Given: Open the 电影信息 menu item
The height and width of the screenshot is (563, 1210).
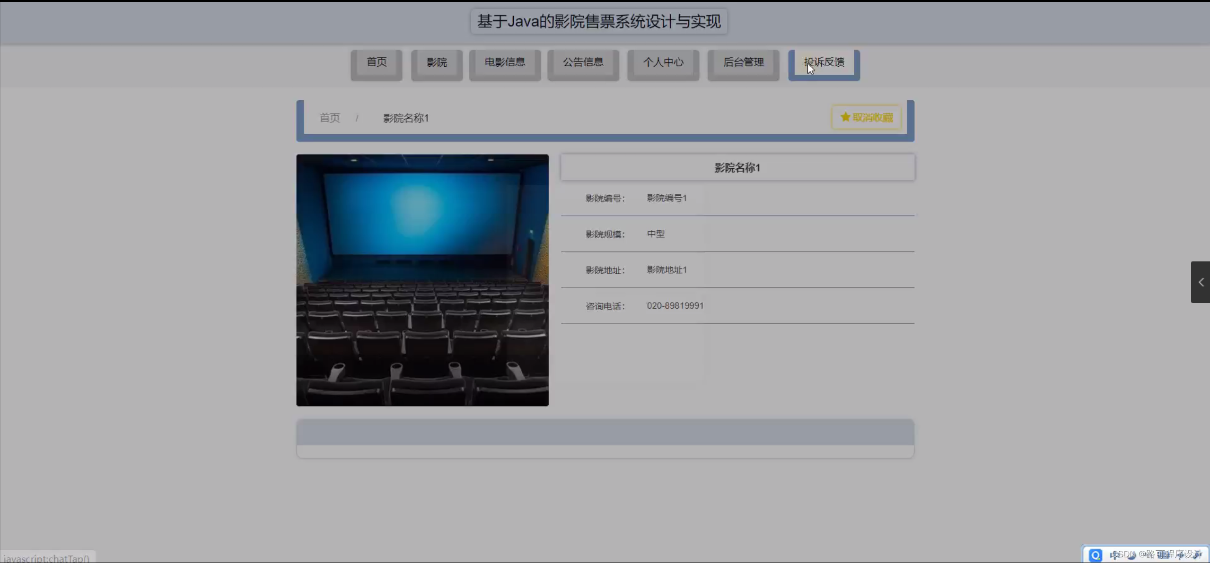Looking at the screenshot, I should pyautogui.click(x=505, y=62).
